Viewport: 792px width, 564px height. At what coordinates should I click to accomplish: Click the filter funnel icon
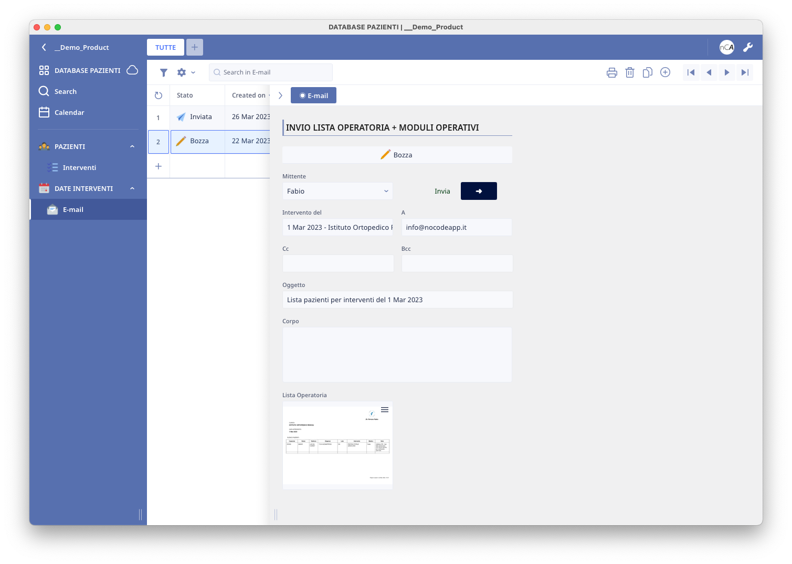pyautogui.click(x=164, y=72)
